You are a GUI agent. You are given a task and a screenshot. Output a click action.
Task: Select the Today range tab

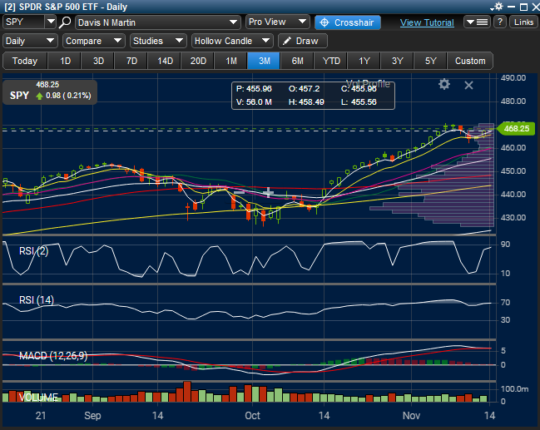click(25, 61)
